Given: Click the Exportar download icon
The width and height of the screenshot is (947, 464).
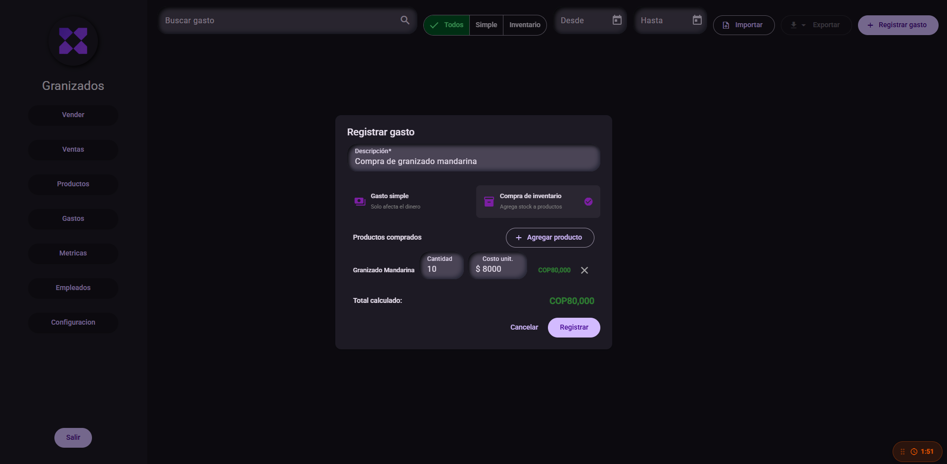Looking at the screenshot, I should (x=794, y=25).
